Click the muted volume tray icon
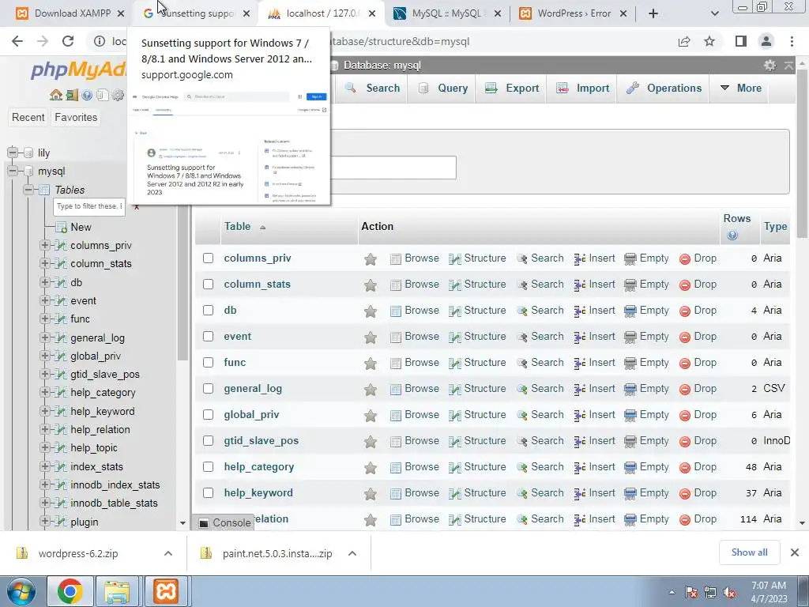 point(729,592)
